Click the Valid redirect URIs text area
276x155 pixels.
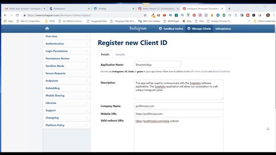point(179,135)
